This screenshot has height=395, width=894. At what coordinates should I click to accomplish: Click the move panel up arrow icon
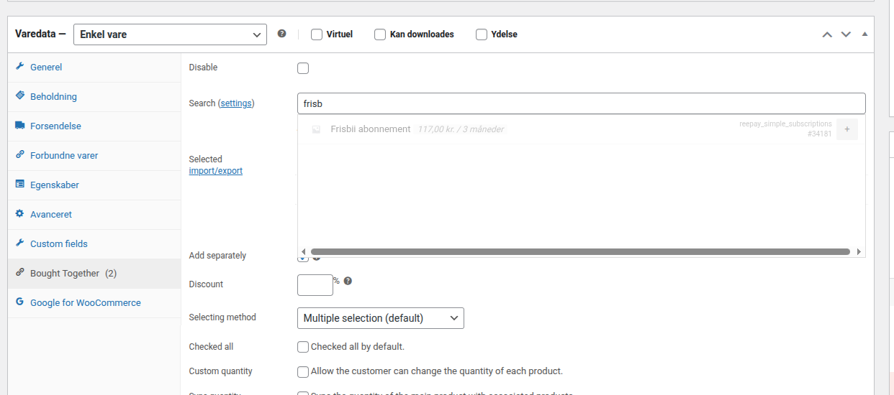pyautogui.click(x=827, y=34)
